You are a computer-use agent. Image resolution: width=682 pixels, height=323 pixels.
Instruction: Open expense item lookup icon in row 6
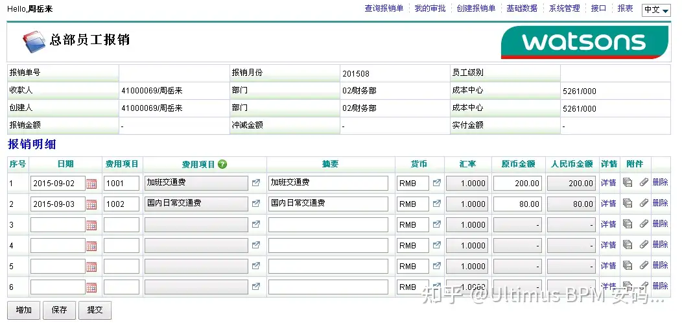click(x=256, y=286)
